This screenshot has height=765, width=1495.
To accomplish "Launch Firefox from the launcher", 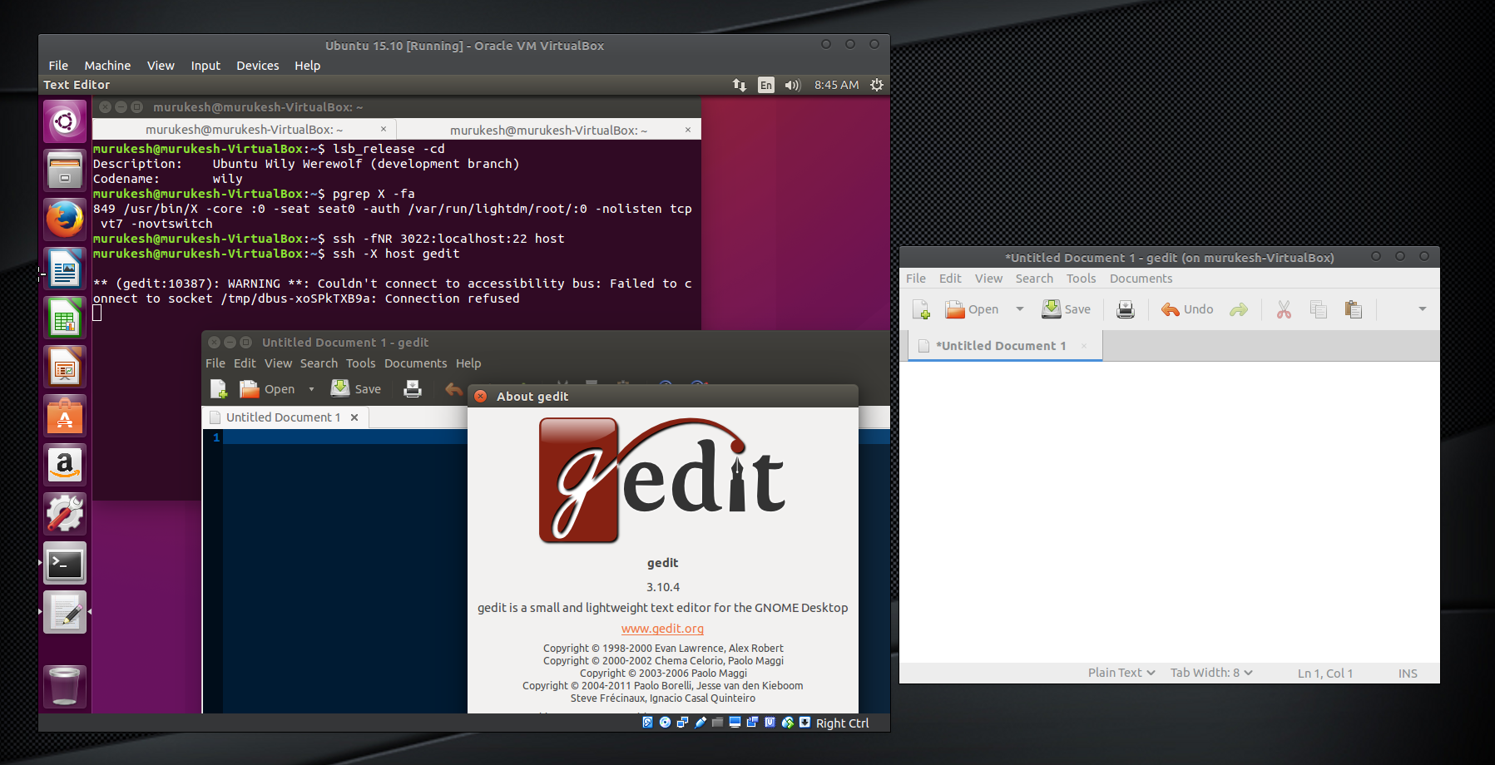I will point(65,220).
